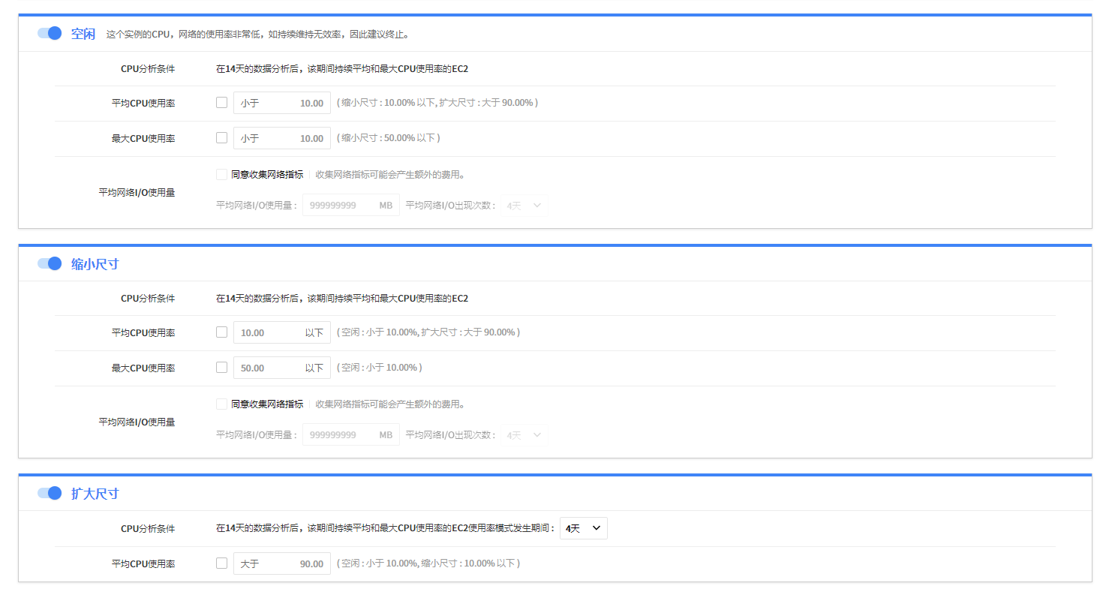Check 平均CPU使用率 checkbox in 缩小尺寸 section
1118x595 pixels.
pos(221,332)
